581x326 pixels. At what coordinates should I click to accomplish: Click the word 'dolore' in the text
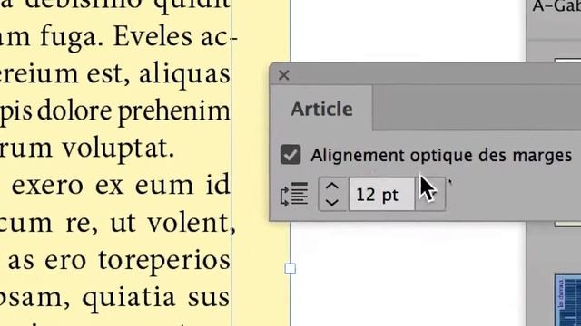click(x=74, y=110)
